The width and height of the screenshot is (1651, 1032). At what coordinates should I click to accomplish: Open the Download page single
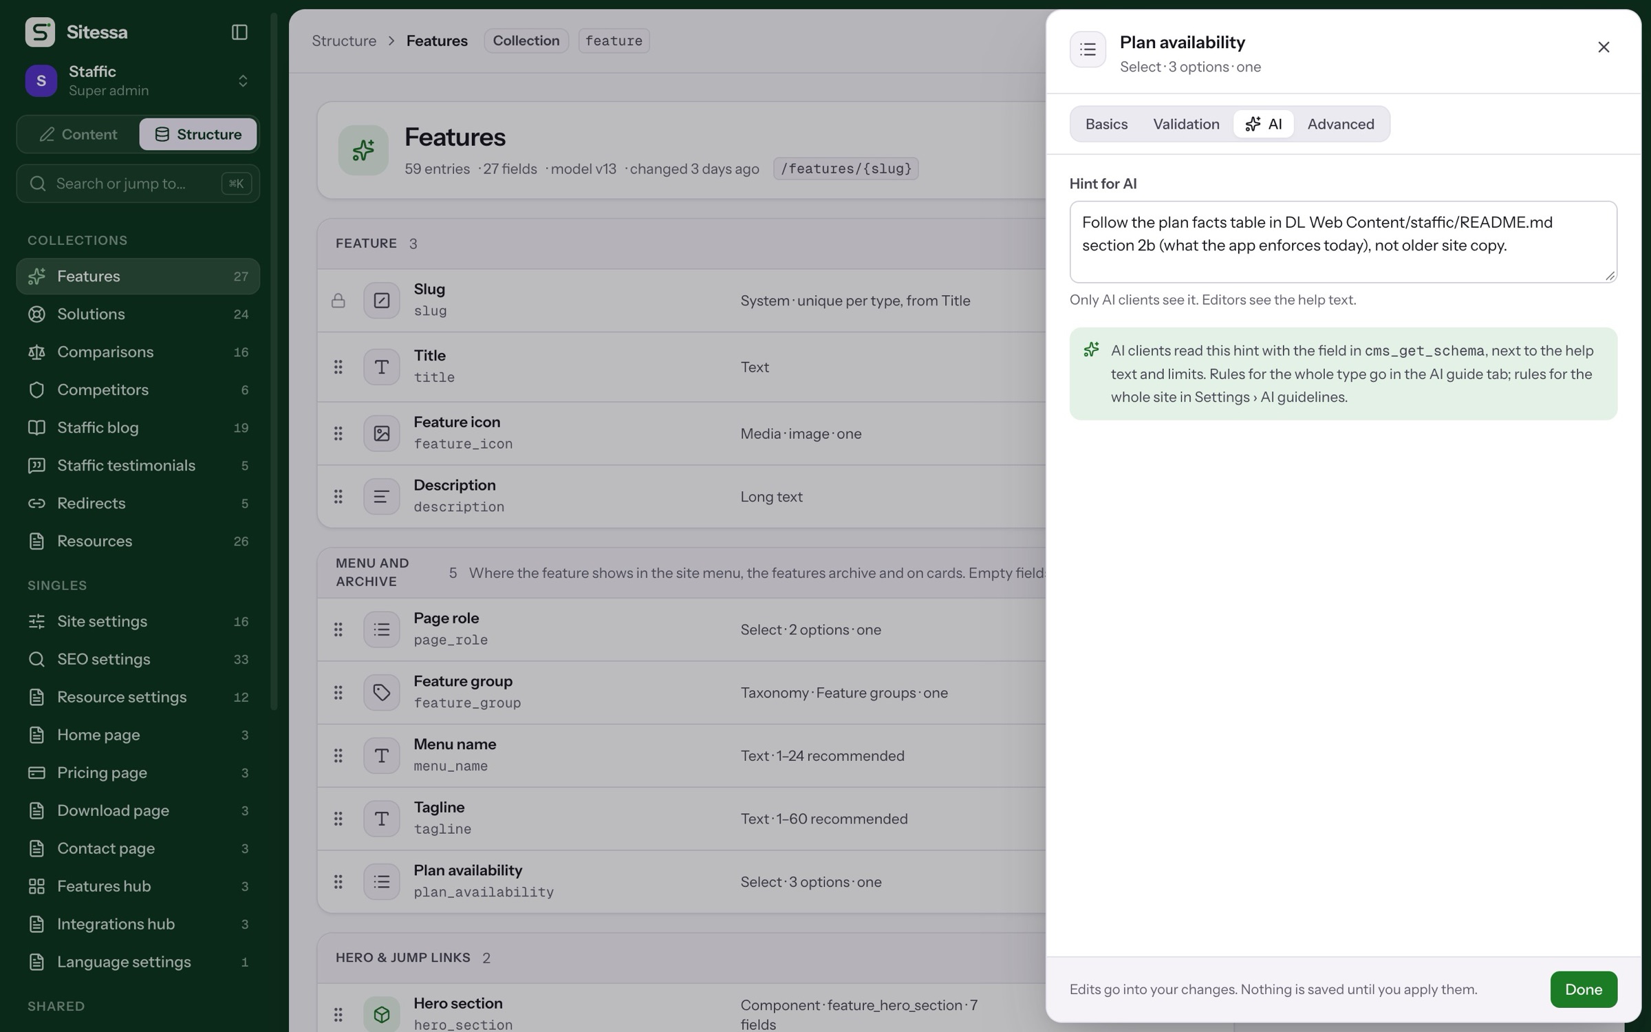(x=138, y=810)
